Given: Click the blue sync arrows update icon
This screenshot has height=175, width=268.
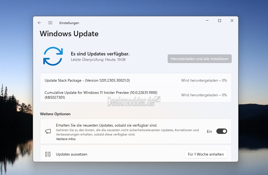Looking at the screenshot, I should point(53,56).
